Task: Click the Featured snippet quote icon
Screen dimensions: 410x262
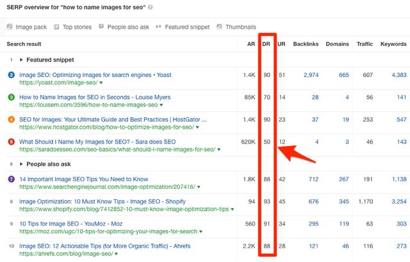Action: click(158, 26)
